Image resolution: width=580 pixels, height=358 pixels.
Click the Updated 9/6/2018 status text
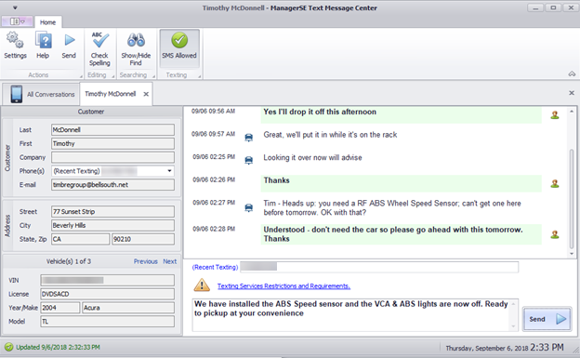click(58, 347)
